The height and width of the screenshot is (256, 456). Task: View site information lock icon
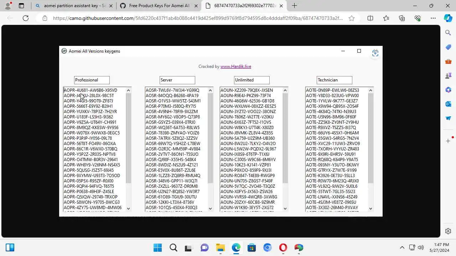[x=45, y=18]
